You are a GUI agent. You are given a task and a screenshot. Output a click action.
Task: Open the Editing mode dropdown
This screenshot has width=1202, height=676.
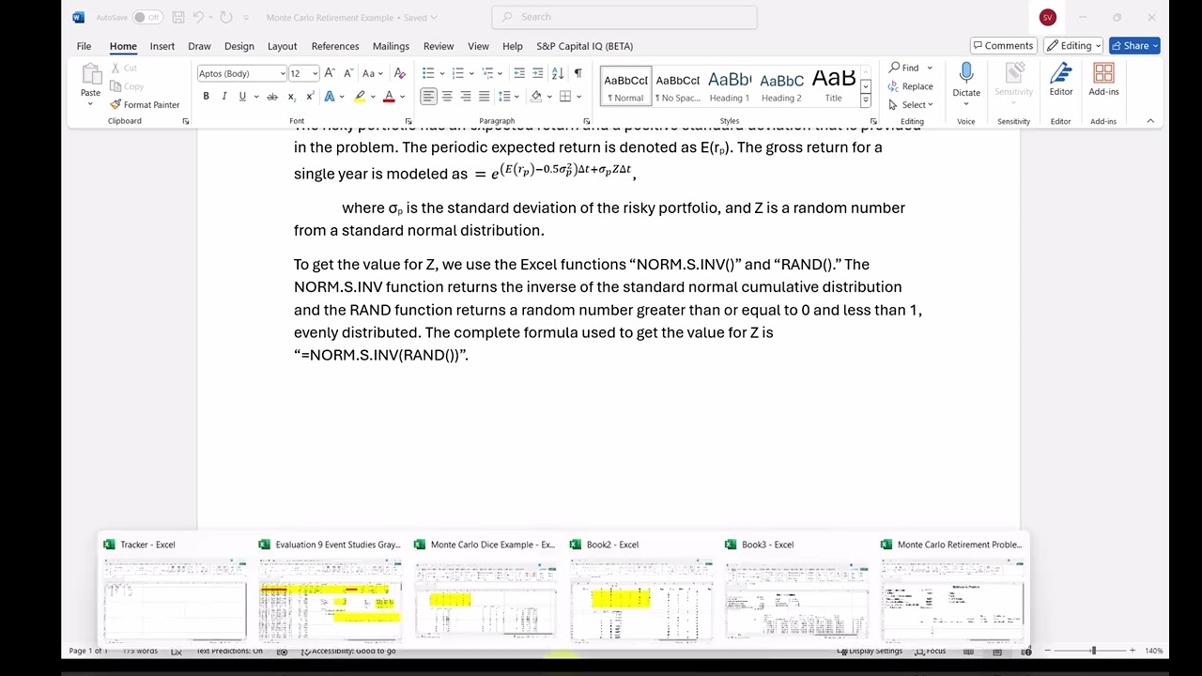click(1074, 45)
